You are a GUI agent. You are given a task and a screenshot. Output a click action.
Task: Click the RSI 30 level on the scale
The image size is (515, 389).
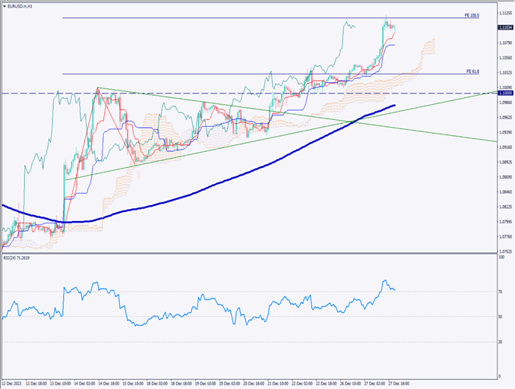click(x=501, y=342)
